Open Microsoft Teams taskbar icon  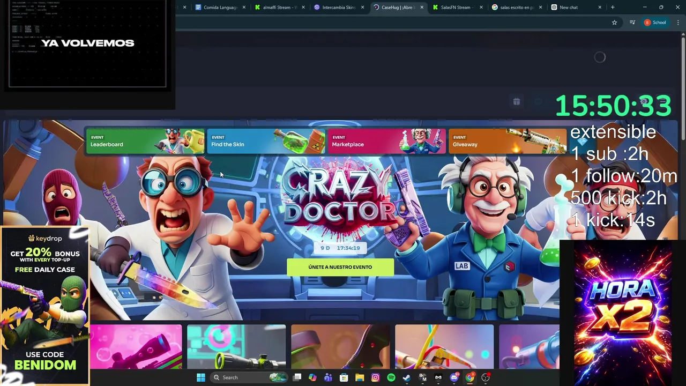click(328, 377)
